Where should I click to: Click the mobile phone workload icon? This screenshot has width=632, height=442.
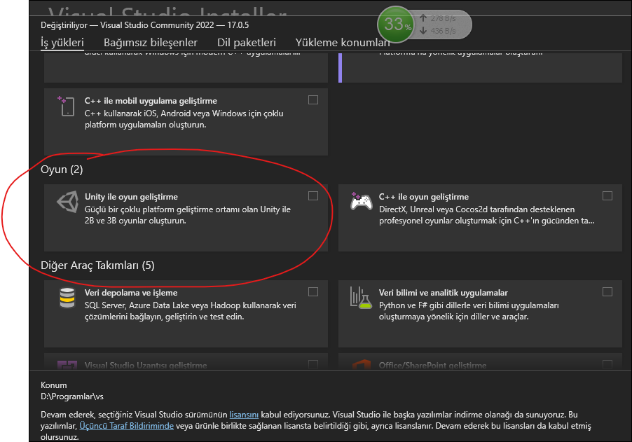tap(67, 106)
